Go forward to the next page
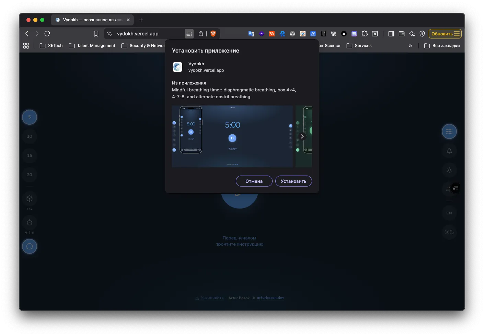 coord(37,34)
